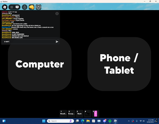Open the hamburger menu in top bar
Viewport: 159px width, 124px height.
pos(12,7)
